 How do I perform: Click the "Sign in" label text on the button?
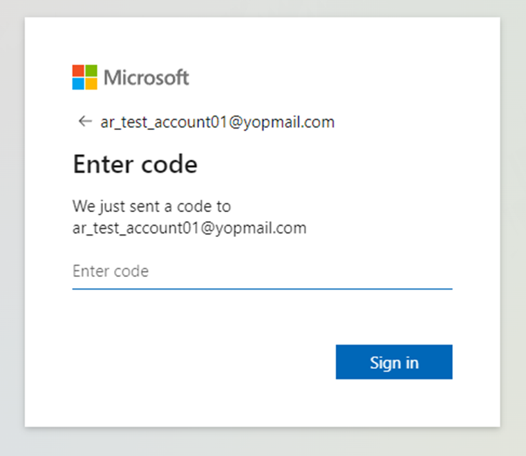coord(394,362)
